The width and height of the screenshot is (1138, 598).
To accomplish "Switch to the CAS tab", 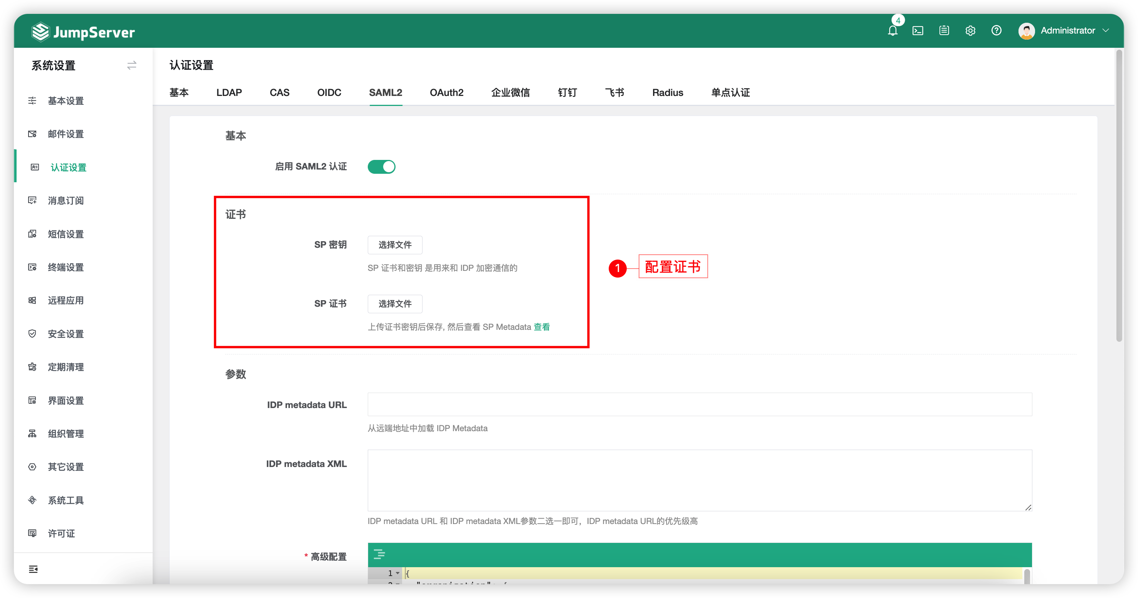I will (x=279, y=93).
